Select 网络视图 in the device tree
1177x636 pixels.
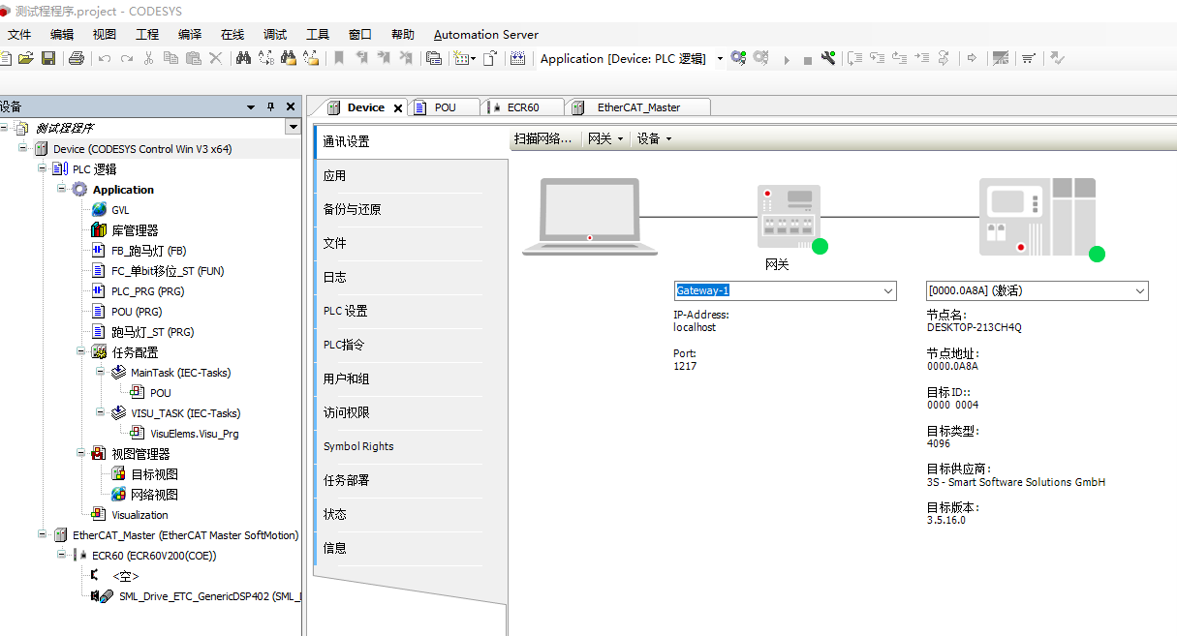pyautogui.click(x=154, y=495)
